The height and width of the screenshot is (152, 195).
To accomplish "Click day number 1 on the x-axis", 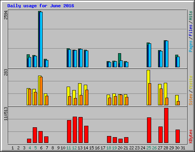I will click(x=13, y=148).
